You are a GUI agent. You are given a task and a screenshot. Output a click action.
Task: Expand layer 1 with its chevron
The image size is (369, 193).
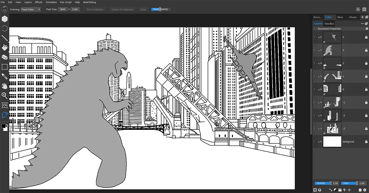pos(314,76)
